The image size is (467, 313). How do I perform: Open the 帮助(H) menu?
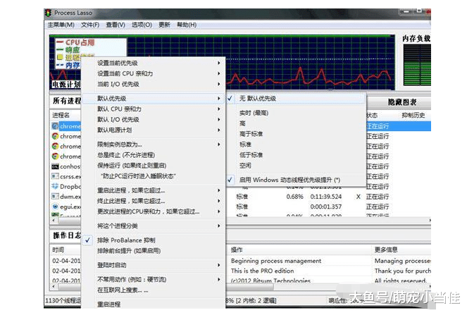point(187,25)
